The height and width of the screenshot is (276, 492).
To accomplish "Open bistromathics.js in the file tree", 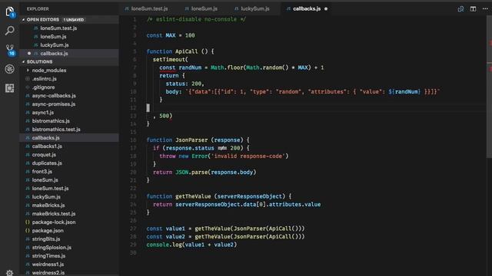I will [51, 121].
